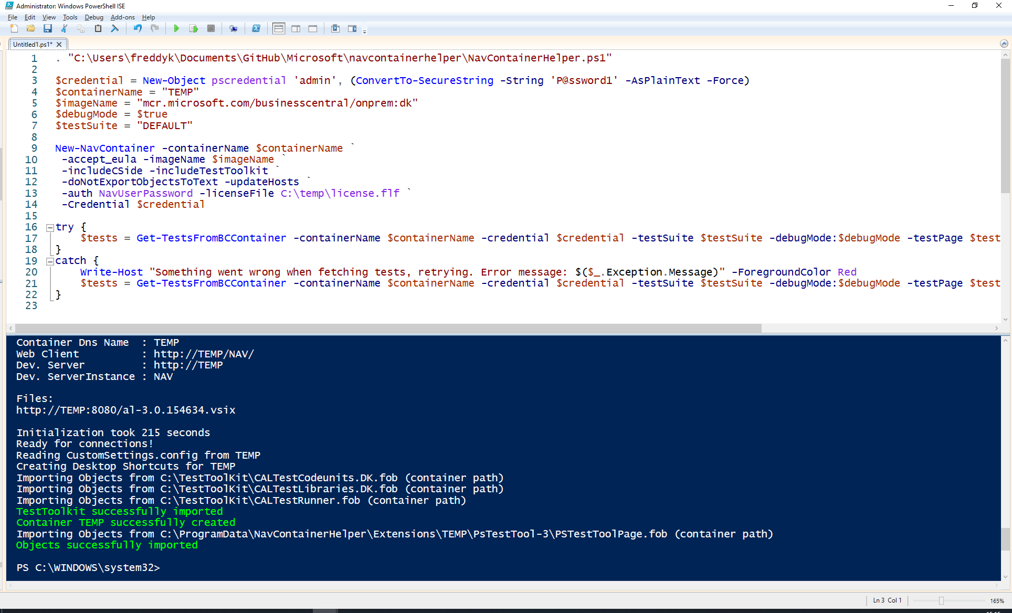This screenshot has height=613, width=1012.
Task: Undo the last edit
Action: pyautogui.click(x=138, y=28)
